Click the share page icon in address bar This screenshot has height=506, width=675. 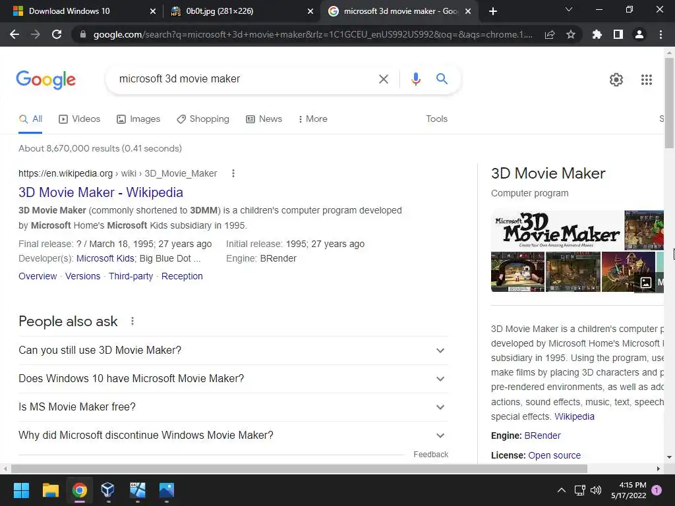click(550, 35)
